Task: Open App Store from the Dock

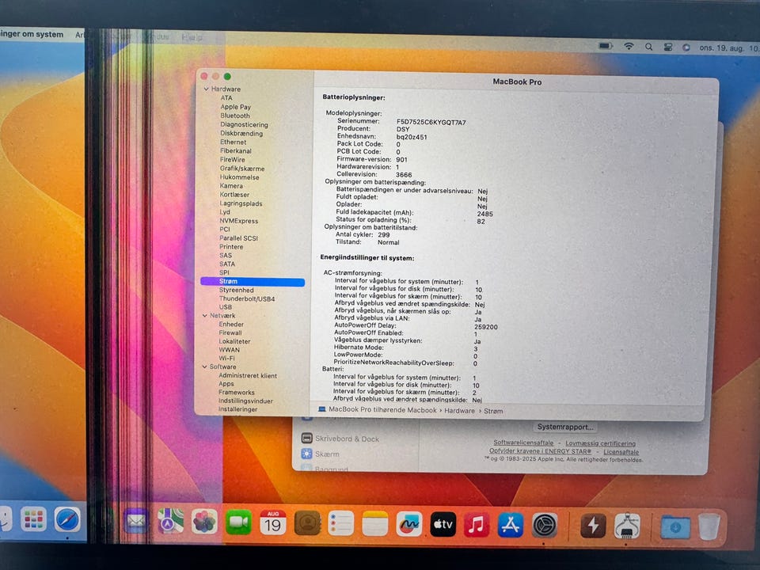Action: pos(511,525)
